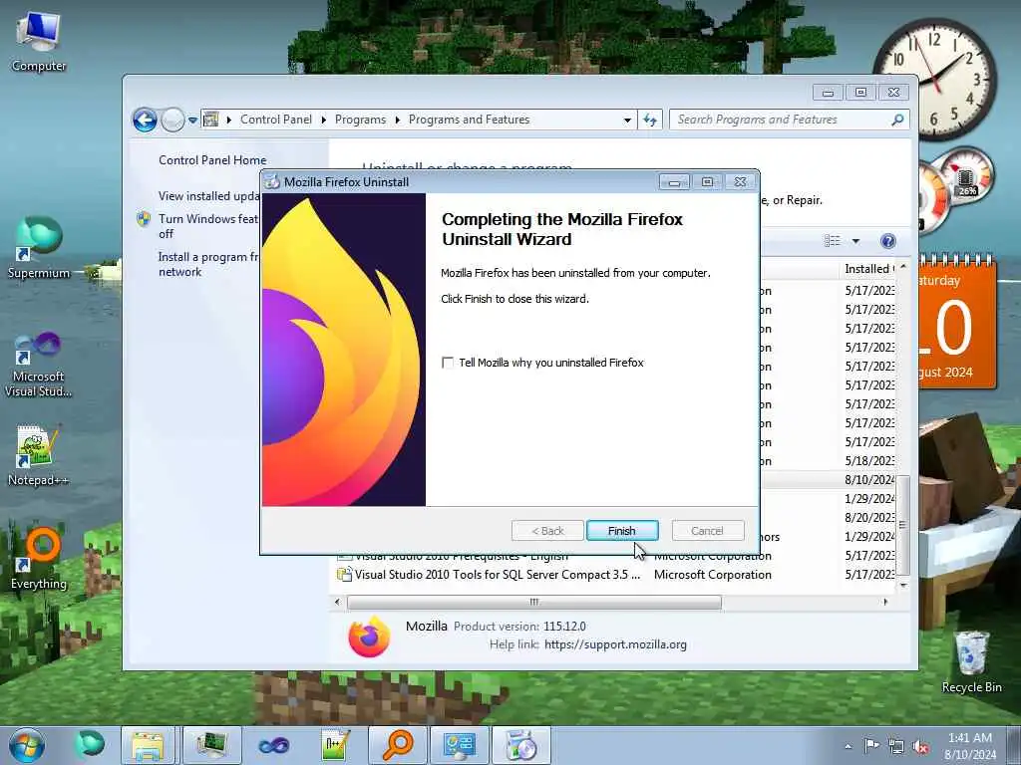Click the Installed On column header
Screen dimensions: 1021x765
click(868, 269)
